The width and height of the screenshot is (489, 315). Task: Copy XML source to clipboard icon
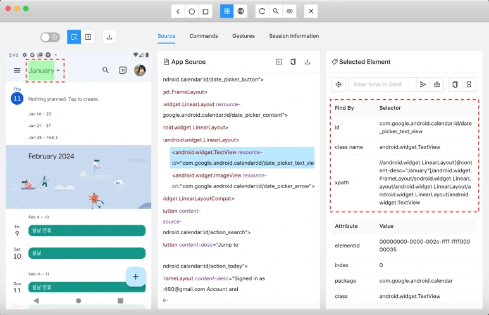(293, 62)
